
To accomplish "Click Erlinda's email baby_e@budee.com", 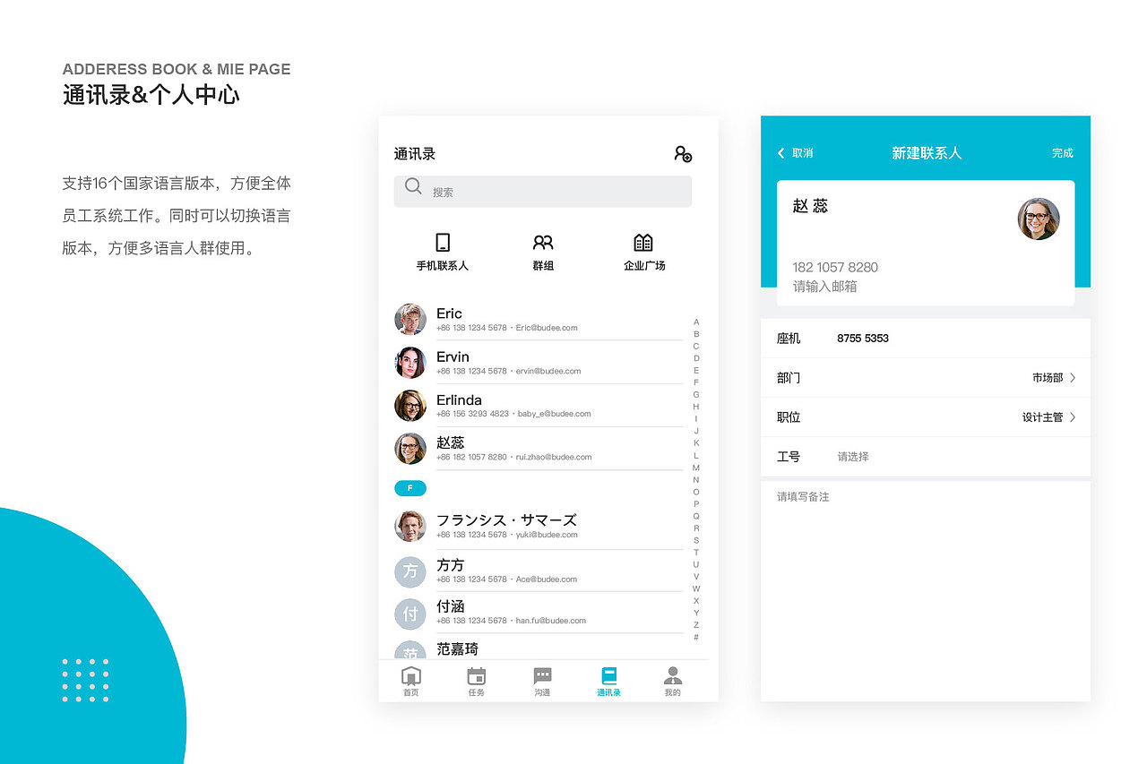I will point(555,414).
